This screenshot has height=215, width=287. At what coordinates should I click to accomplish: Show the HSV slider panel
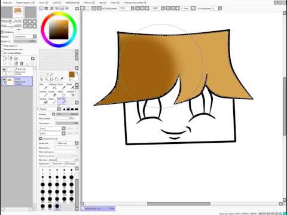coord(51,8)
